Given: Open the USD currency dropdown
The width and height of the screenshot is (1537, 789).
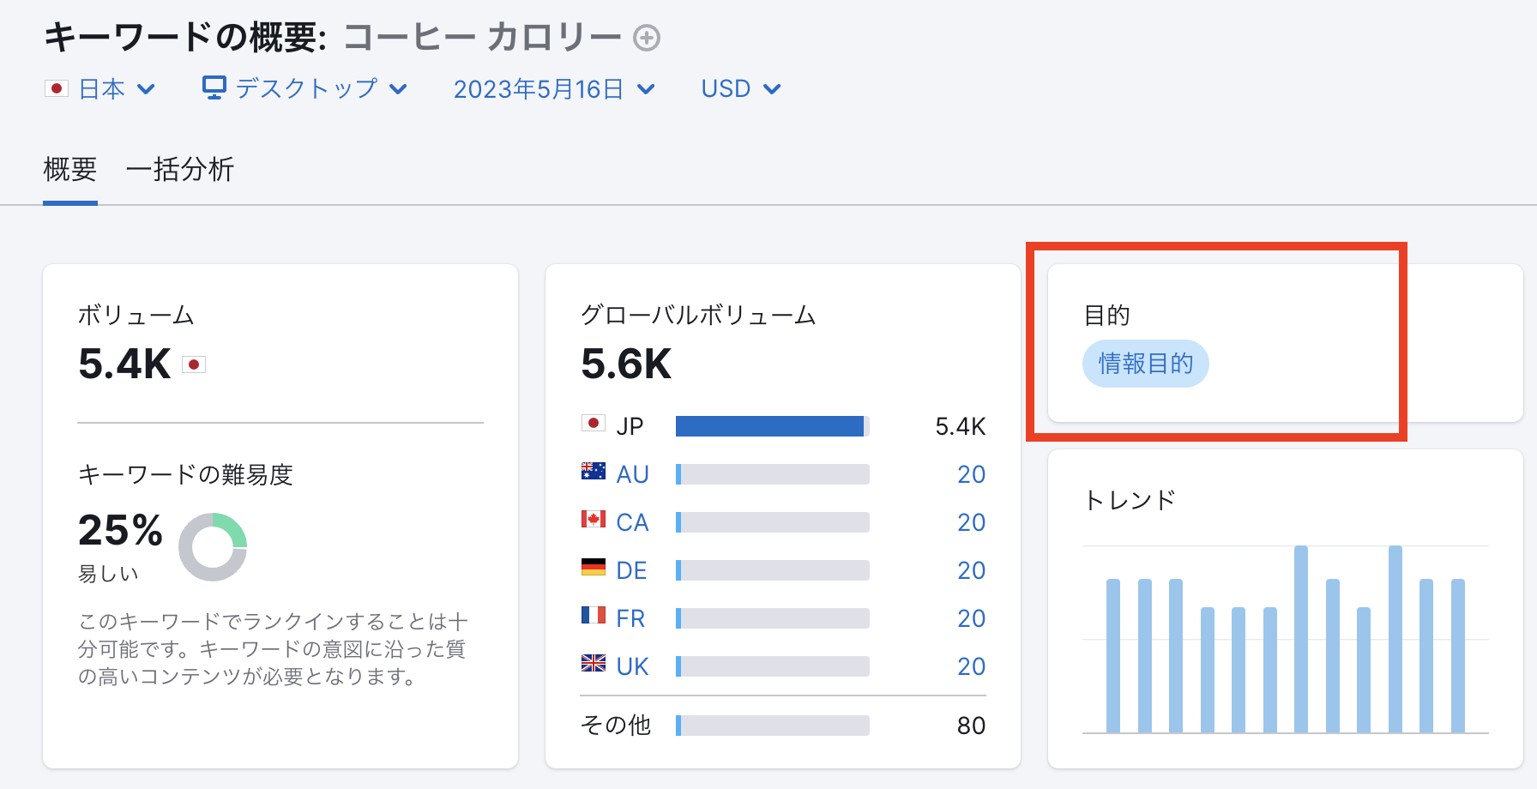Looking at the screenshot, I should click(741, 88).
